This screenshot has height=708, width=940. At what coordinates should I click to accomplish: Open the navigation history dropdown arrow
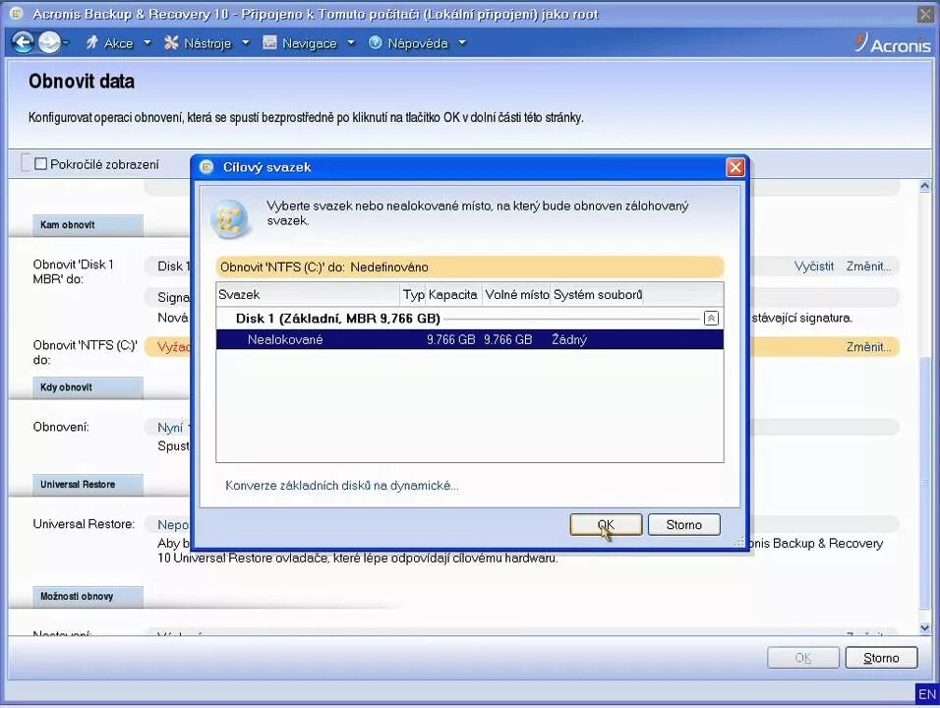tap(66, 42)
